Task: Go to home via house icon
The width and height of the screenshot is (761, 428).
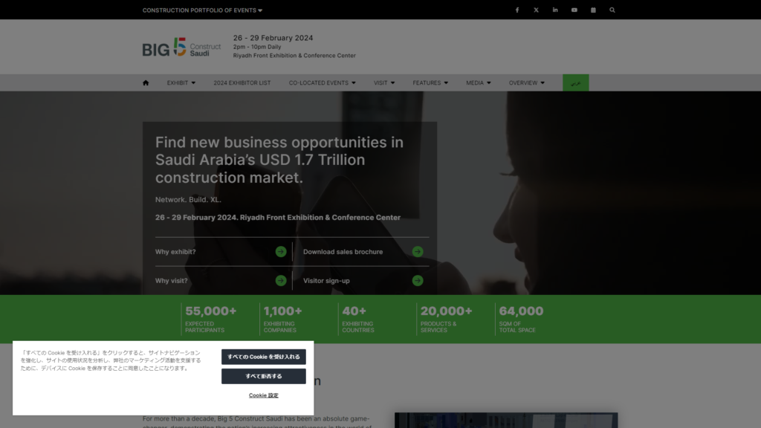Action: pyautogui.click(x=146, y=83)
